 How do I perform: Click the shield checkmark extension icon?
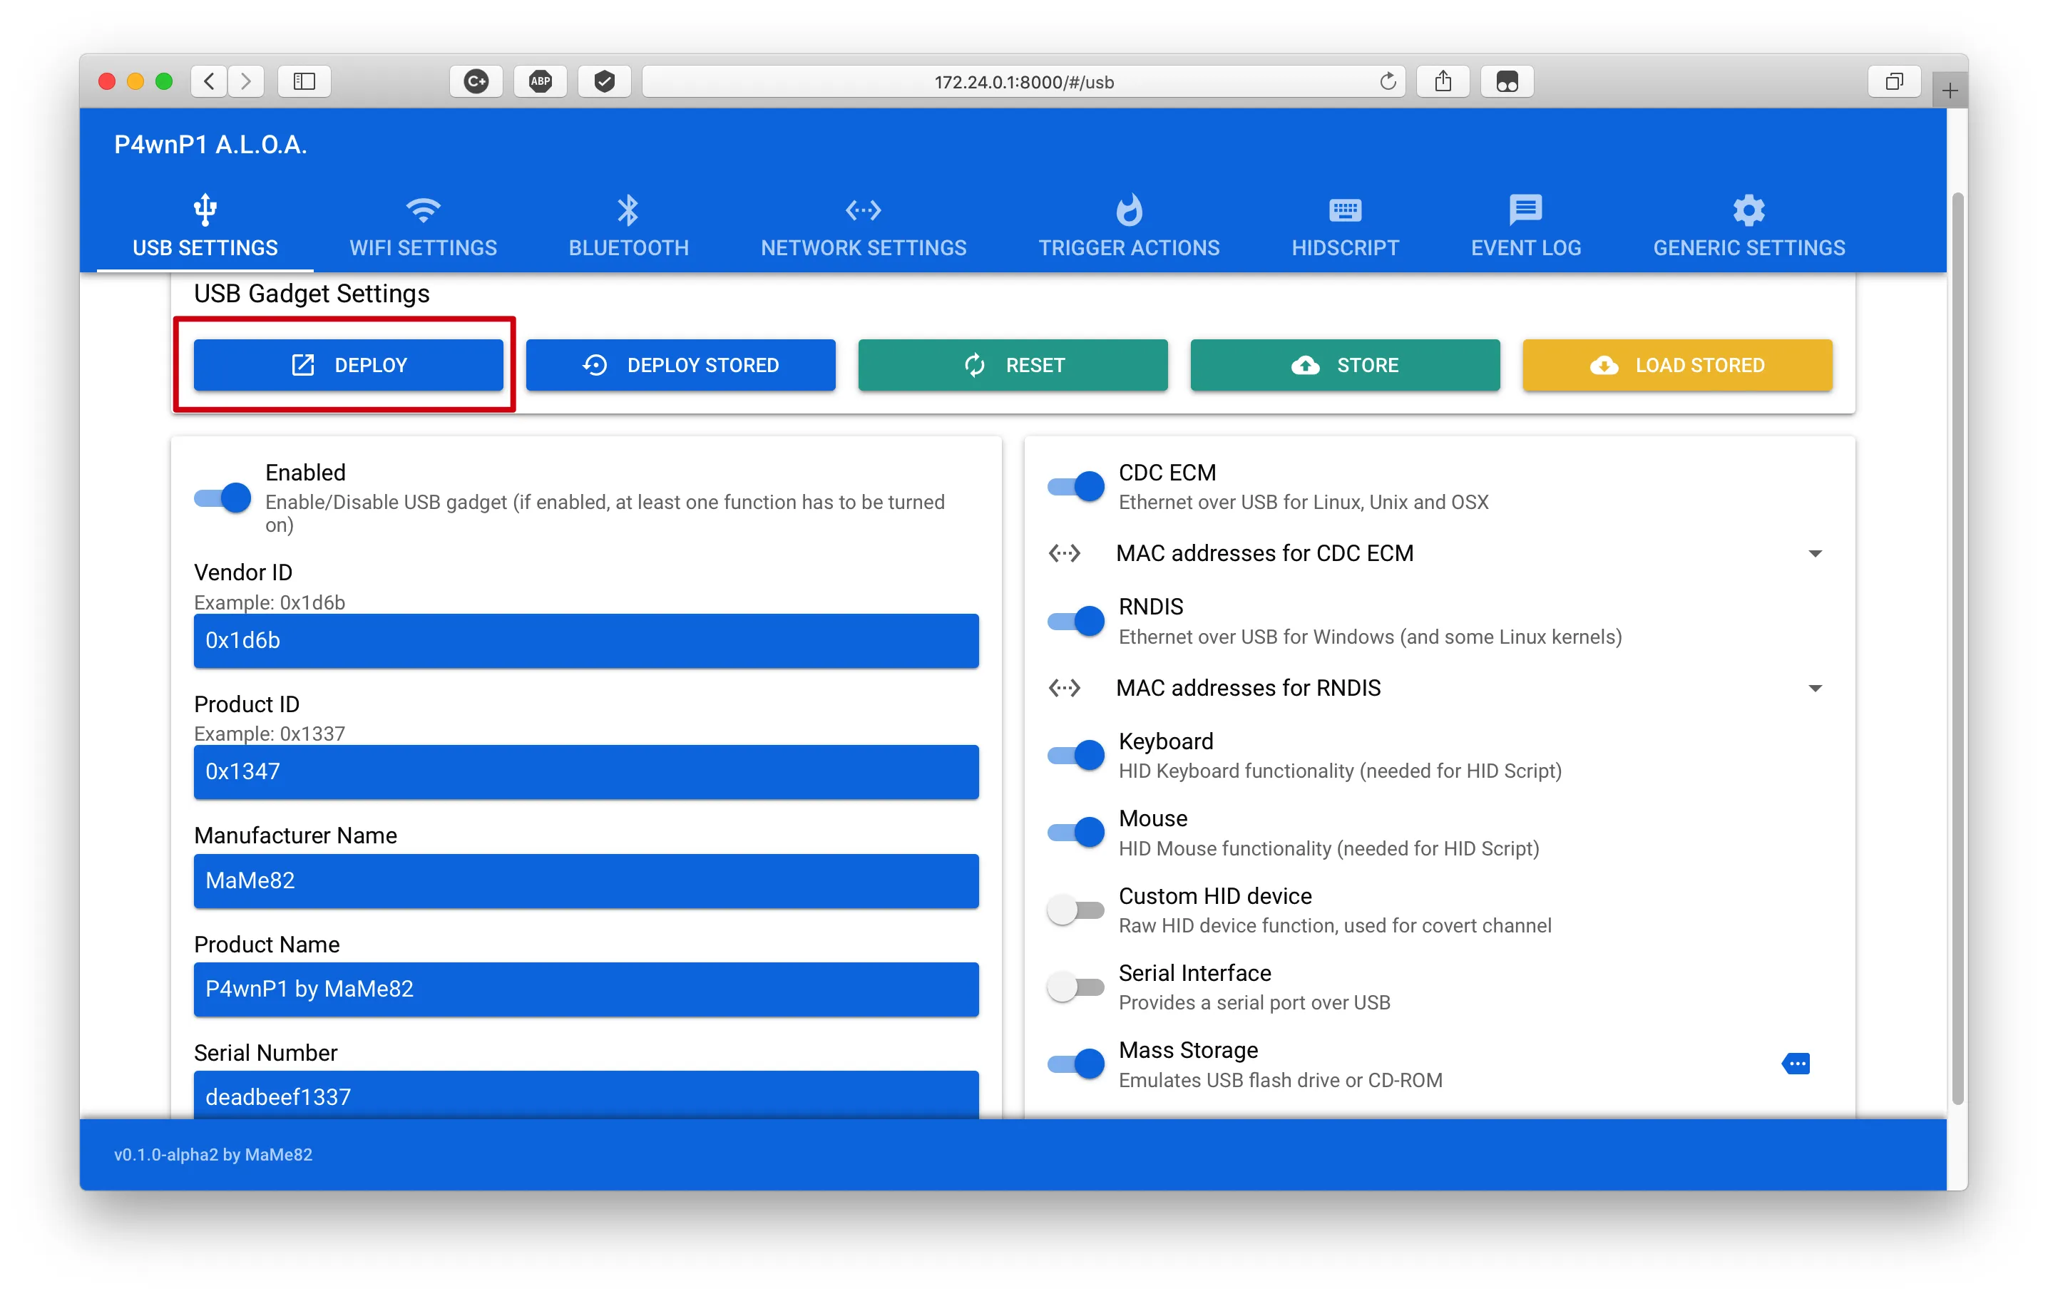(605, 82)
